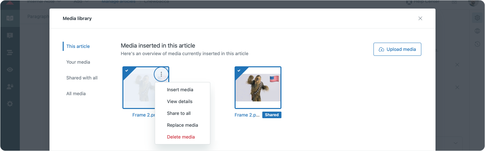Open the revision history clock icon
This screenshot has height=151, width=485.
[x=477, y=44]
